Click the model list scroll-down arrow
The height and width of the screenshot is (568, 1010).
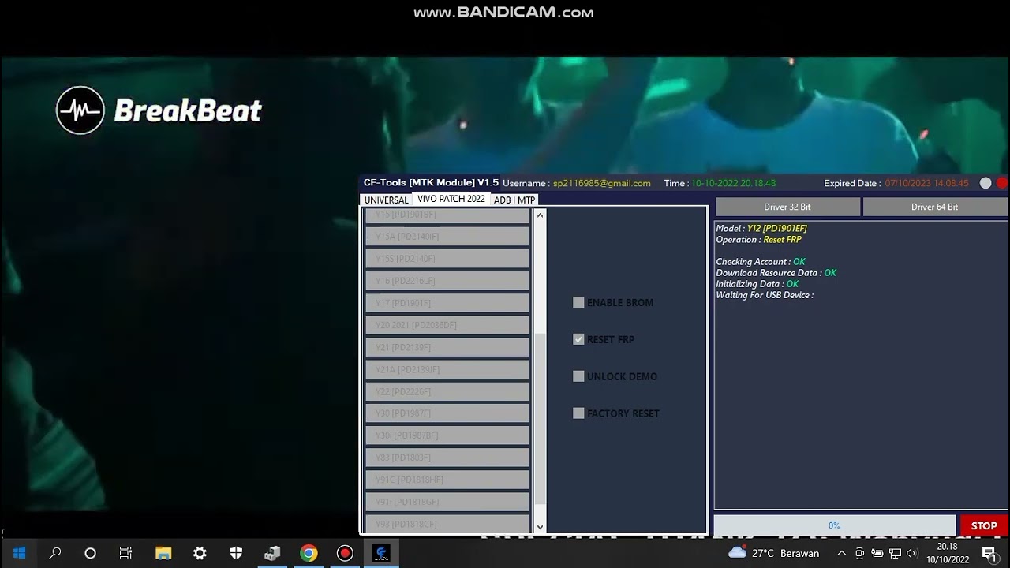[x=540, y=527]
